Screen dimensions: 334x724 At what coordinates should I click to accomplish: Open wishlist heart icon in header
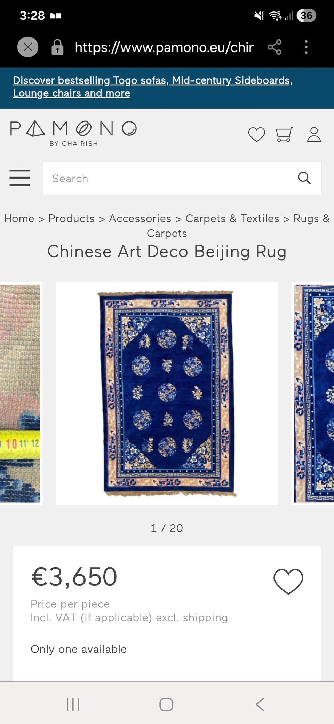257,134
